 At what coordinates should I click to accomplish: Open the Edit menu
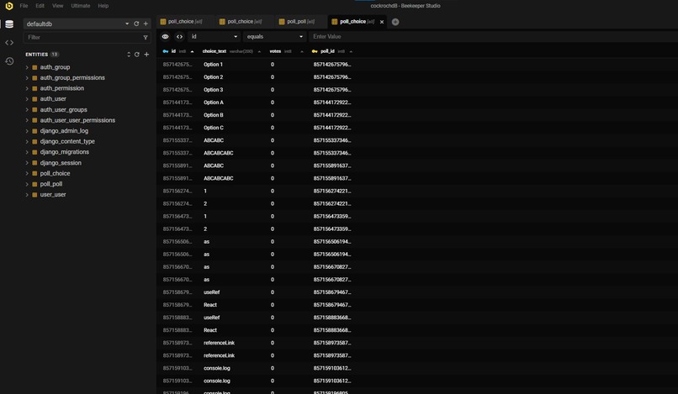click(40, 6)
